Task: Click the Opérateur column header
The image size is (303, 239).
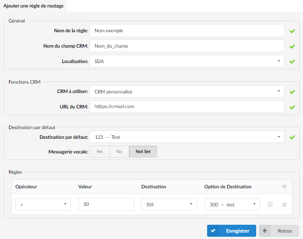Action: [x=26, y=187]
